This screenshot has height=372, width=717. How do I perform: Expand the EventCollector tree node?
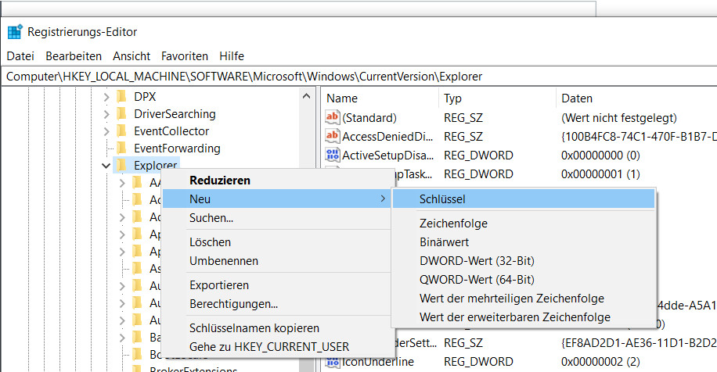[106, 131]
